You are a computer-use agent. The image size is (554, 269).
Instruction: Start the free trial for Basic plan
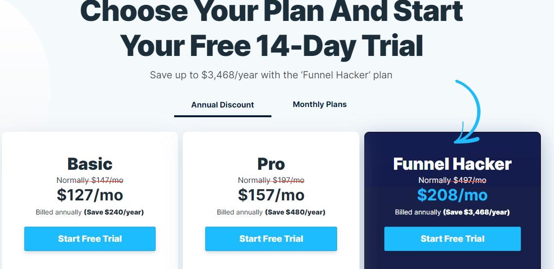tap(90, 239)
